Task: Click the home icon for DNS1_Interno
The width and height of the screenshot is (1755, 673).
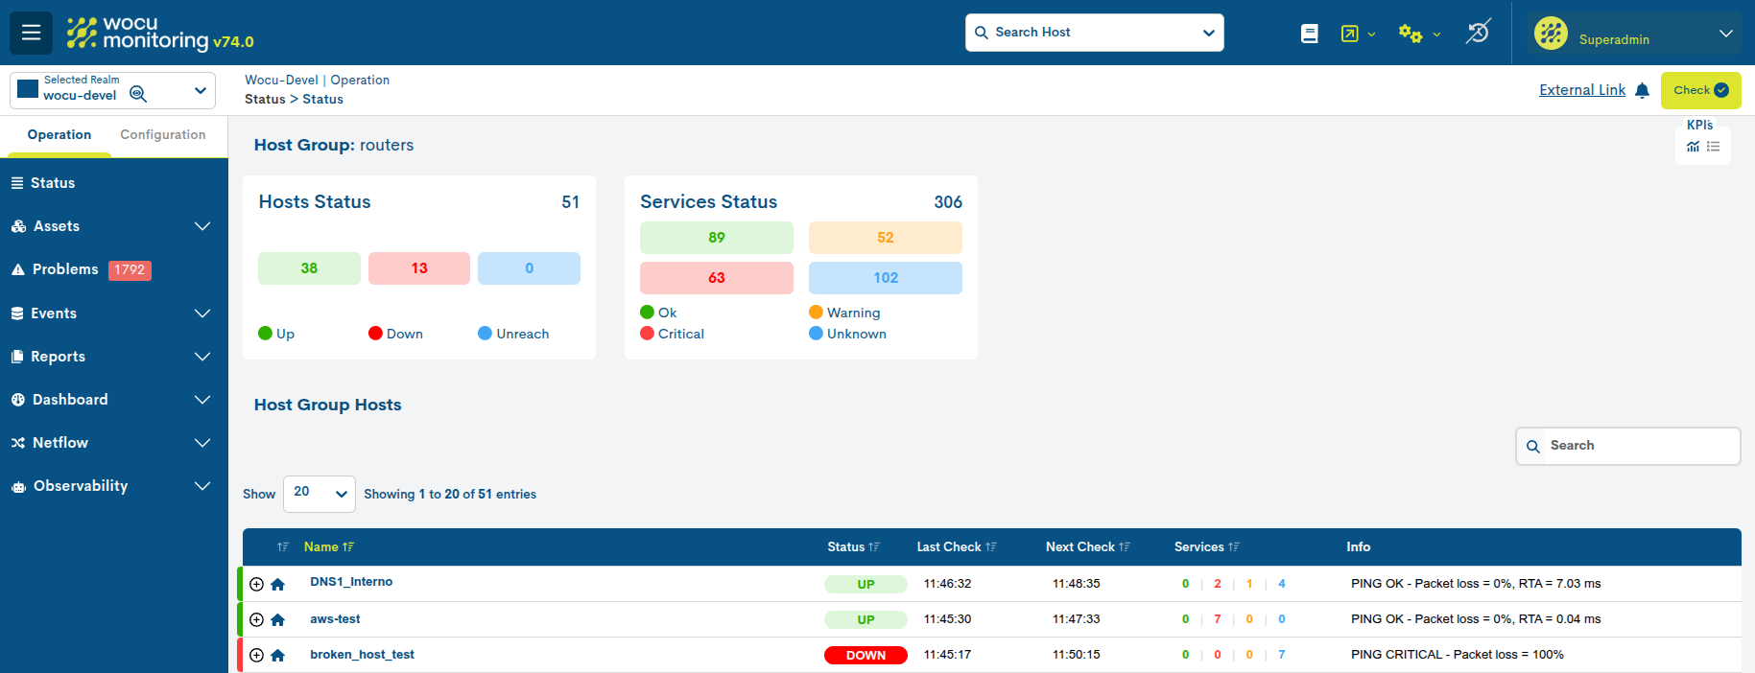Action: [x=278, y=584]
